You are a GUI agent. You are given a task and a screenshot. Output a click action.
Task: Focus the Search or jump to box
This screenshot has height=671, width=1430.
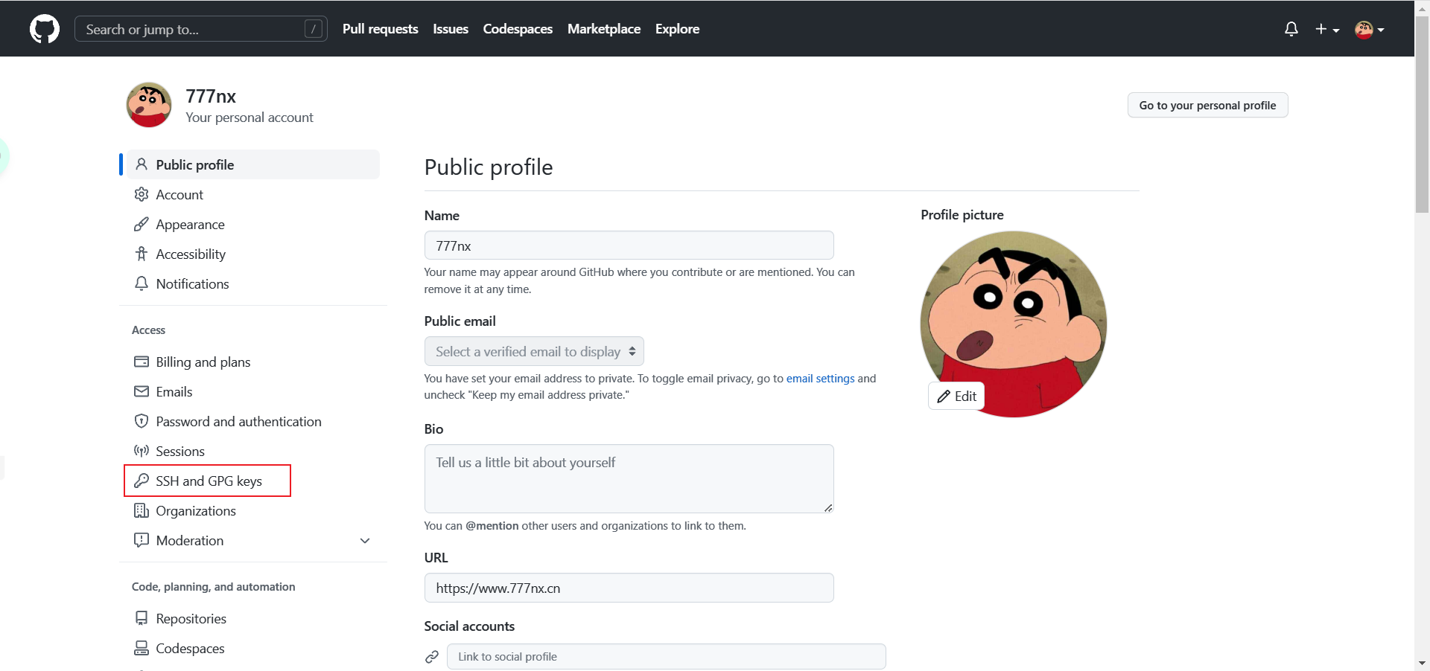pyautogui.click(x=201, y=29)
